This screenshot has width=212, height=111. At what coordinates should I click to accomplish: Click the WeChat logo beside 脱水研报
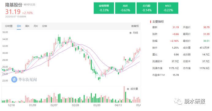tap(178, 101)
